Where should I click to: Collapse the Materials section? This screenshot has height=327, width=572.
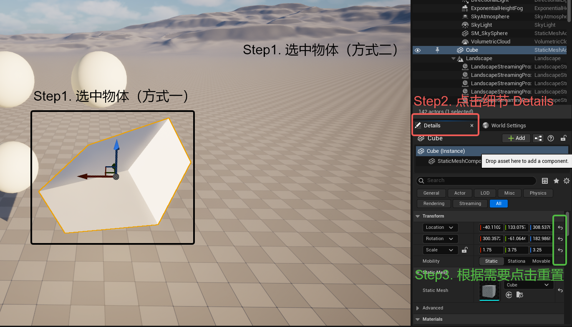pyautogui.click(x=418, y=319)
